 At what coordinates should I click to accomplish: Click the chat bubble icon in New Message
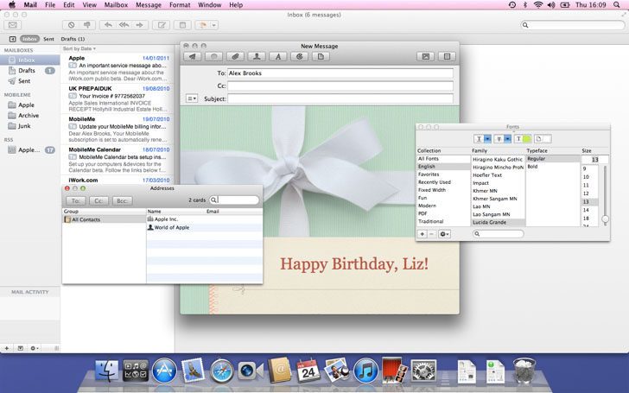213,56
